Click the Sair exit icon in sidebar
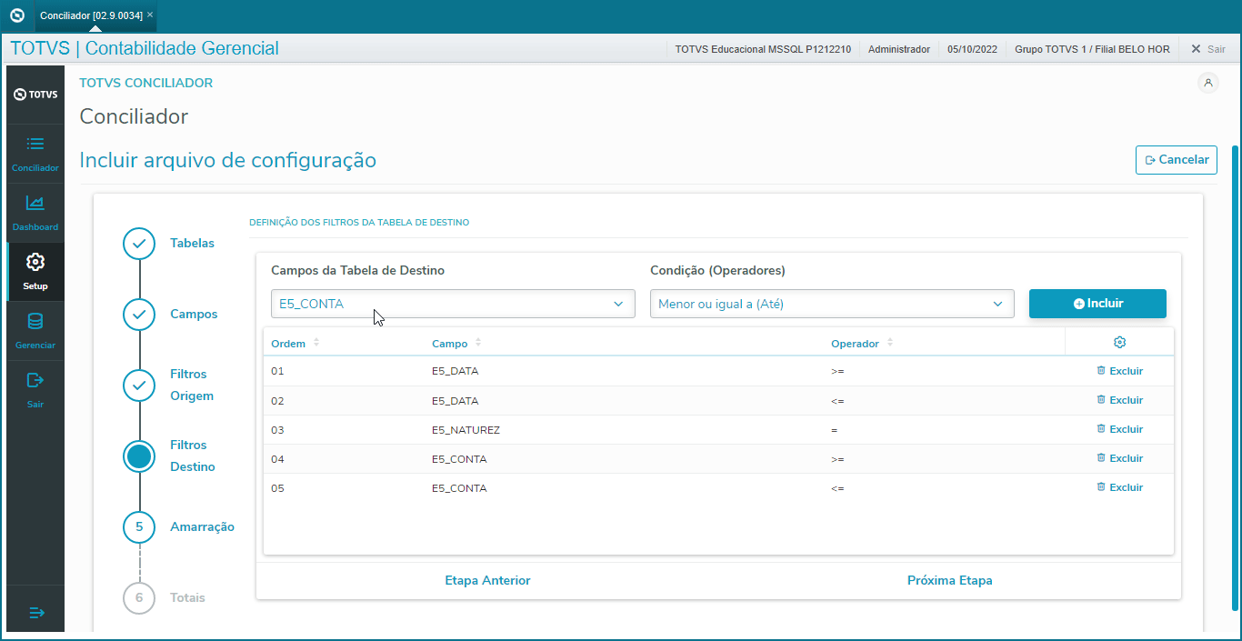1242x641 pixels. click(35, 380)
